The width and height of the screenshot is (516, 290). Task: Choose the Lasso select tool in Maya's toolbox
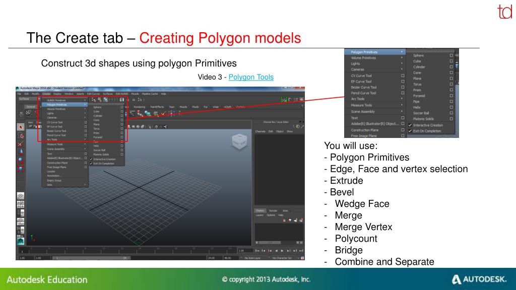coord(20,135)
